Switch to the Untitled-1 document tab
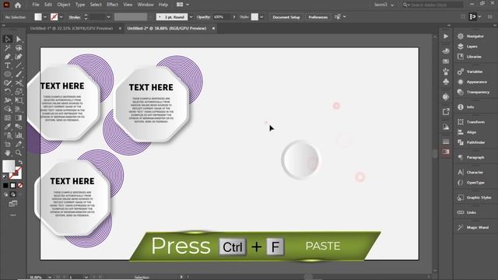 [x=72, y=28]
